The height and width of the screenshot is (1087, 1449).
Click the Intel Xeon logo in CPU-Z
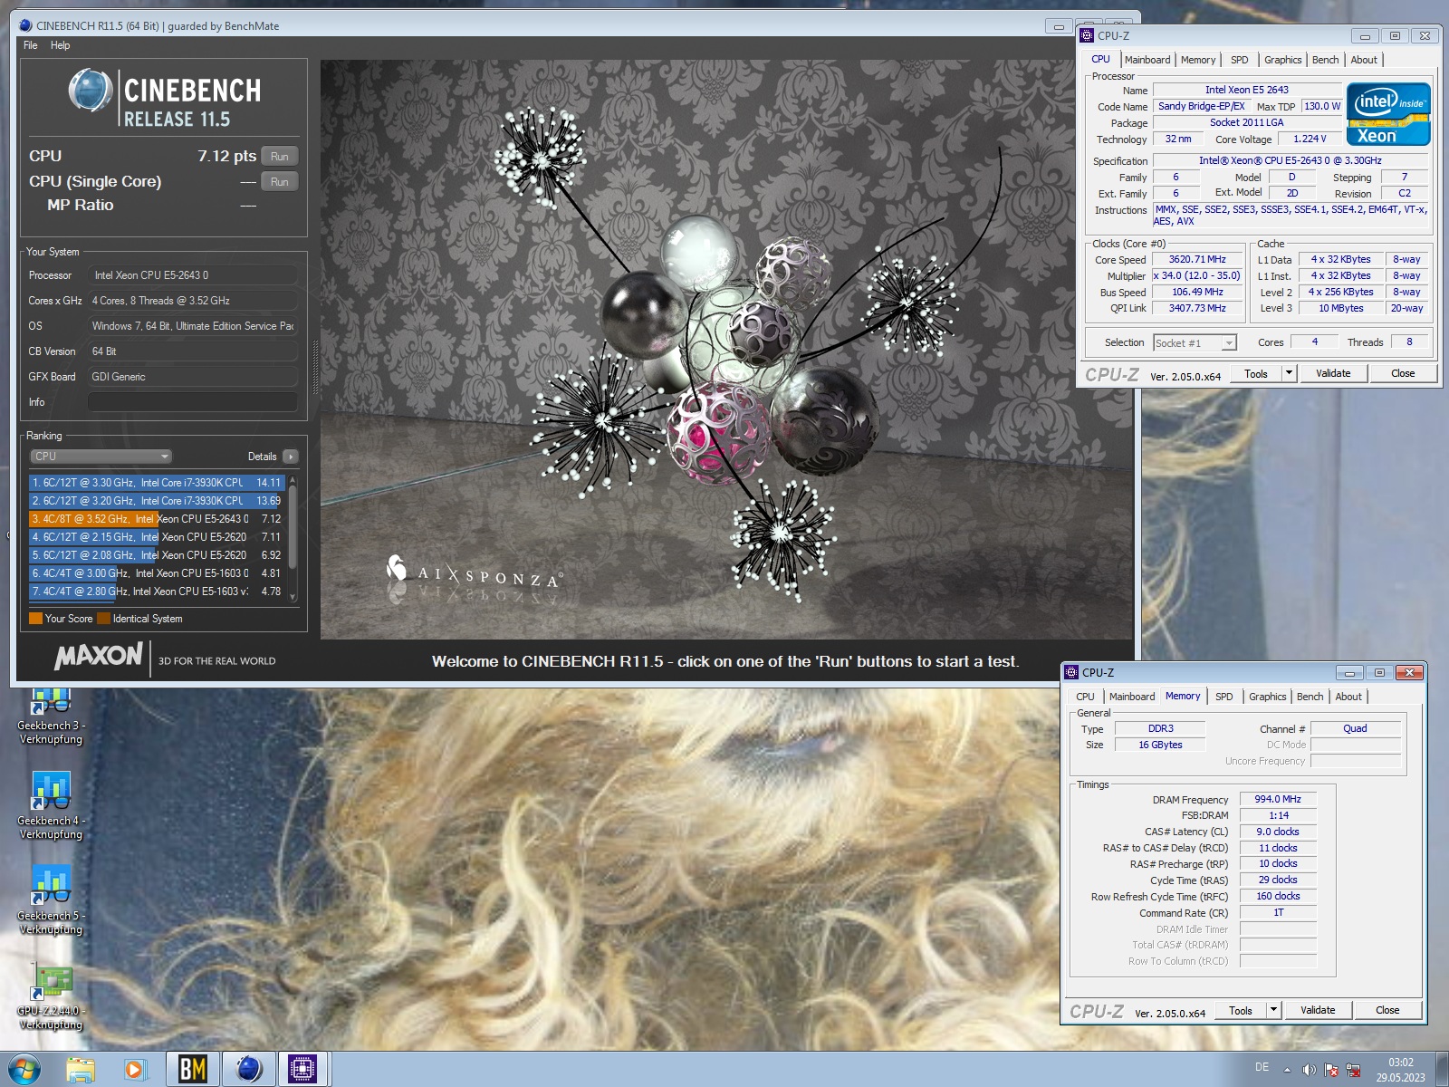tap(1388, 114)
